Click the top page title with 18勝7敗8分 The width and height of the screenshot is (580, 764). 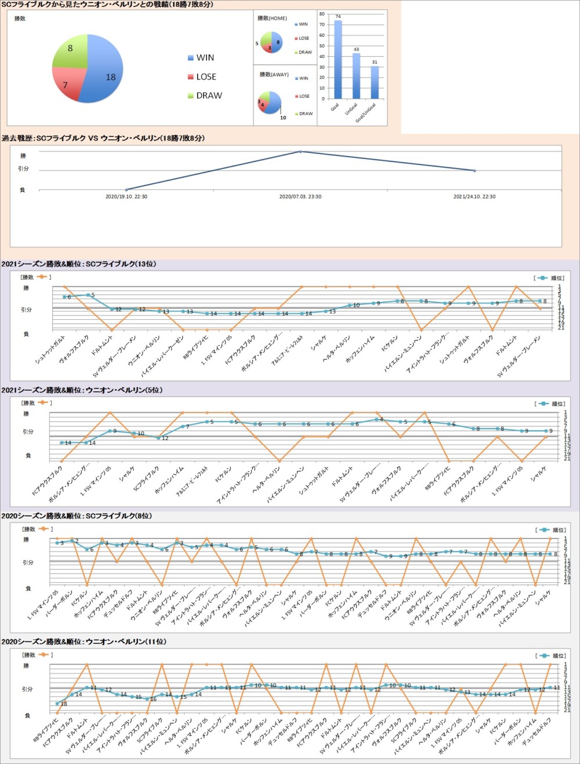pos(108,4)
